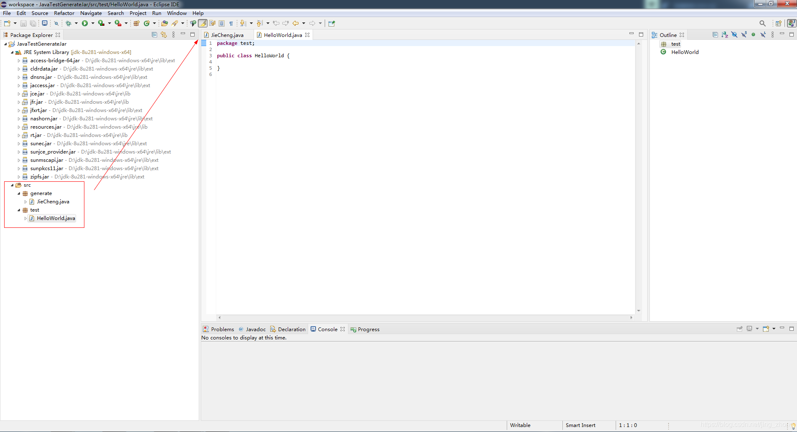This screenshot has width=797, height=432.
Task: Click the Open Type folder icon
Action: point(165,23)
